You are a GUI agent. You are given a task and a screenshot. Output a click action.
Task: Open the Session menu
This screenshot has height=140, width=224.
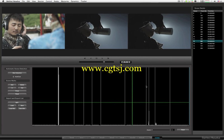[x=41, y=1]
